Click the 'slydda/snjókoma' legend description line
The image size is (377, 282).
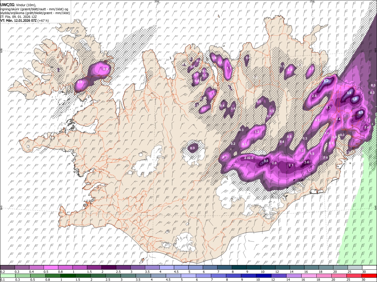(x=35, y=13)
